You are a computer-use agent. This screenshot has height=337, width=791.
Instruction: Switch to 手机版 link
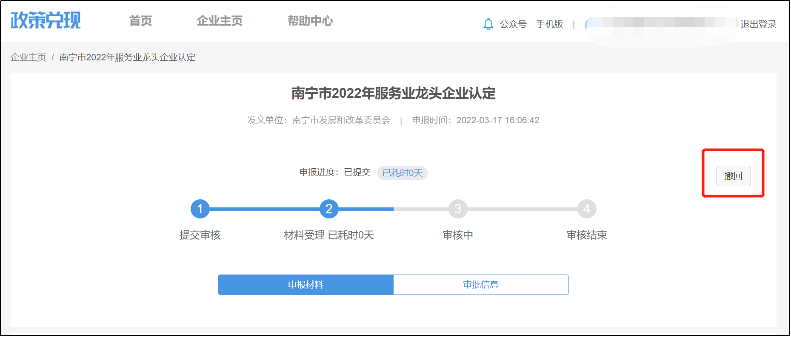(550, 24)
